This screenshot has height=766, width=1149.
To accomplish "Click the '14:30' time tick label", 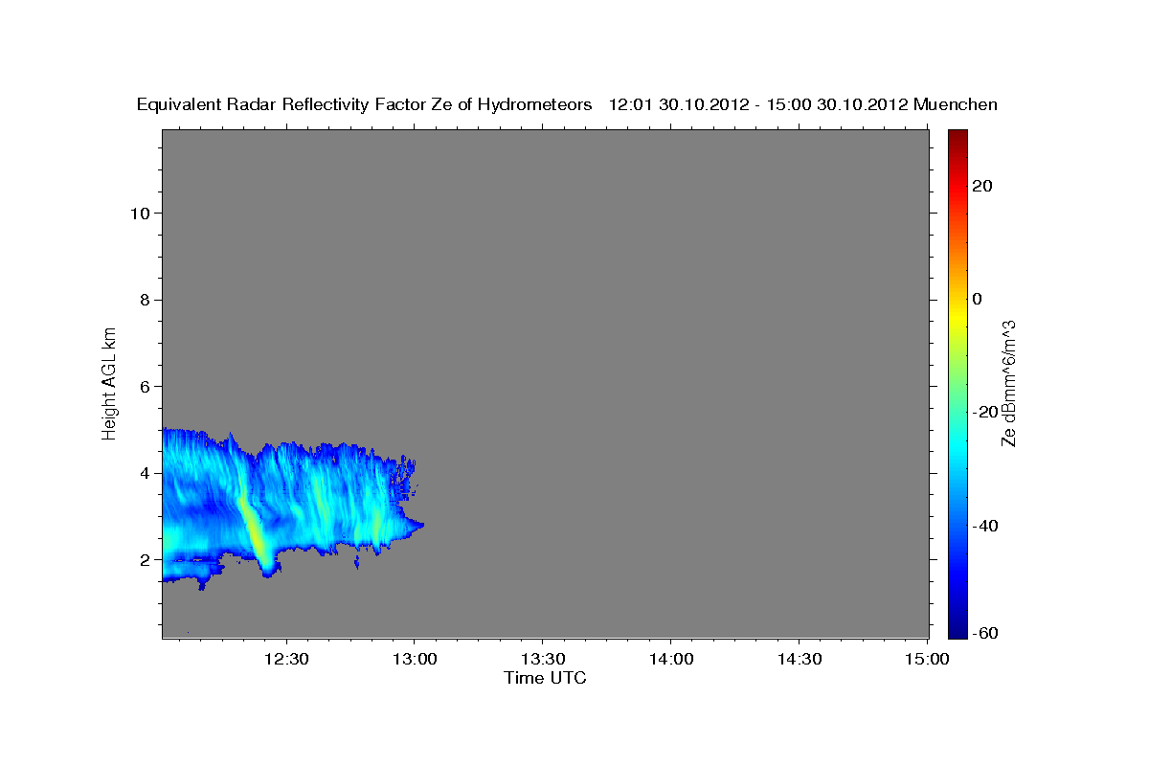I will pos(800,659).
